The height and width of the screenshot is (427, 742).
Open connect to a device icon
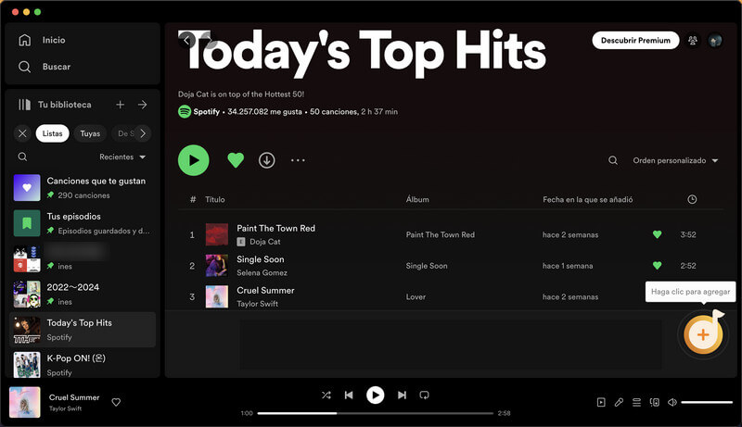point(655,402)
